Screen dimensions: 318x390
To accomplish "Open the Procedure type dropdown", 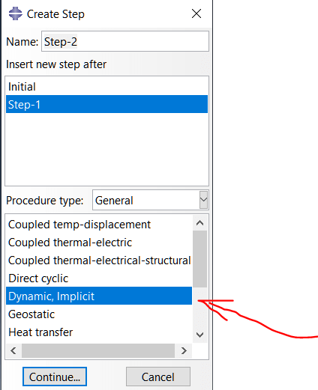I will click(203, 200).
